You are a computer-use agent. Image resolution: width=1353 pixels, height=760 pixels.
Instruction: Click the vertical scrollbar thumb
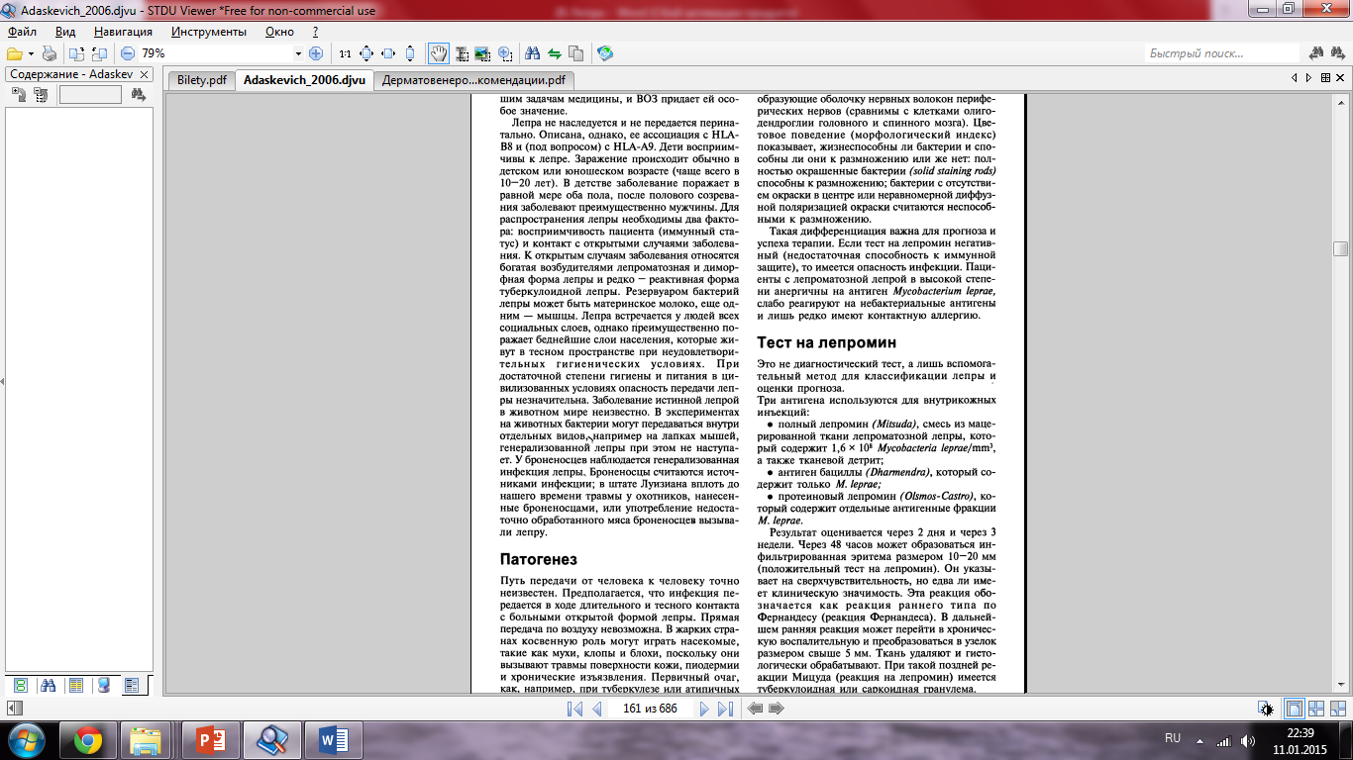coord(1340,248)
